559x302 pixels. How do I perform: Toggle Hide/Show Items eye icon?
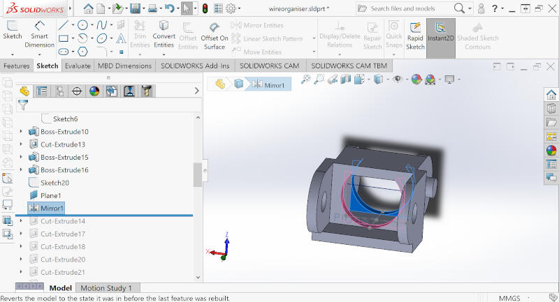pos(398,80)
